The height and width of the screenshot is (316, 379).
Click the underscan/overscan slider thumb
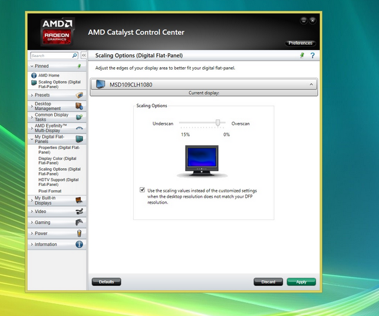pos(217,123)
